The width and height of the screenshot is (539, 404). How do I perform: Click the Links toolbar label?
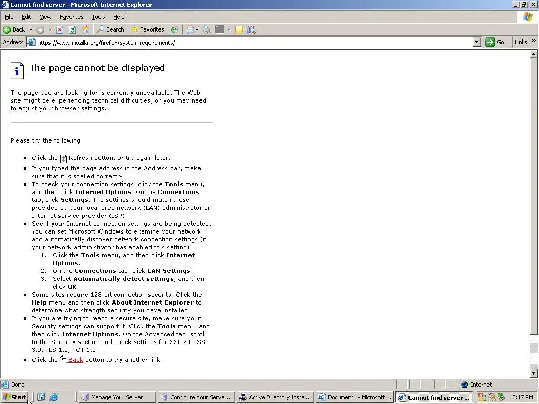tap(521, 42)
